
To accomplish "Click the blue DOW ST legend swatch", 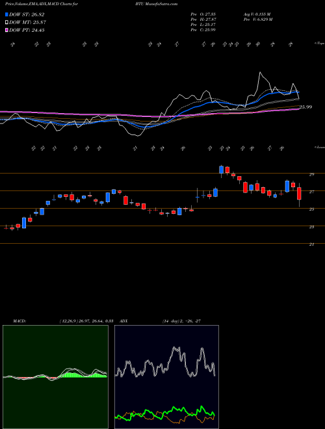I will point(7,14).
